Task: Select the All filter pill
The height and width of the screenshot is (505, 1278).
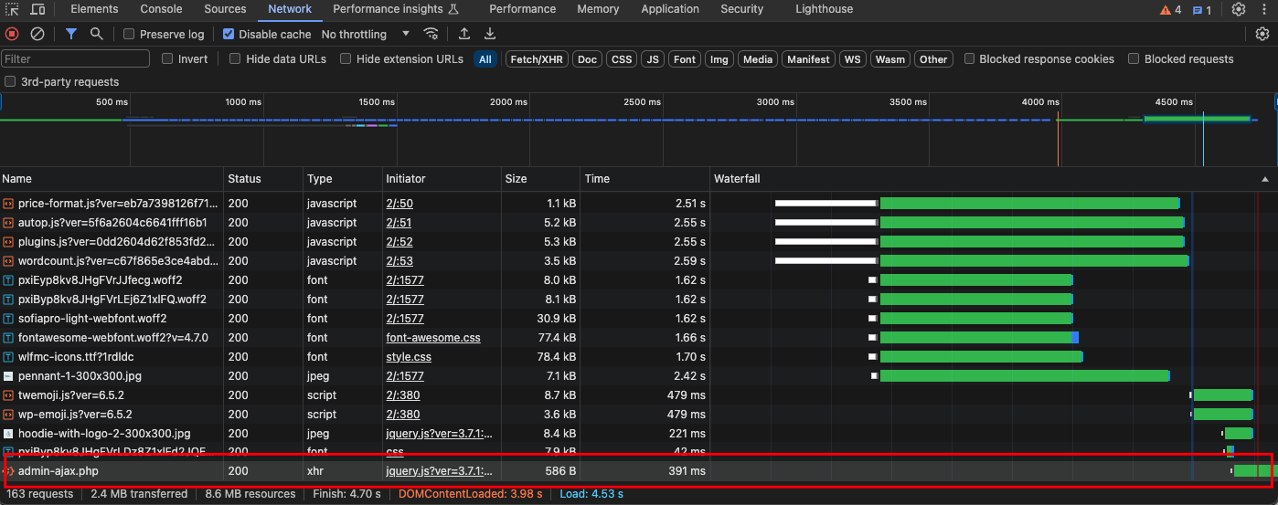Action: [x=485, y=59]
